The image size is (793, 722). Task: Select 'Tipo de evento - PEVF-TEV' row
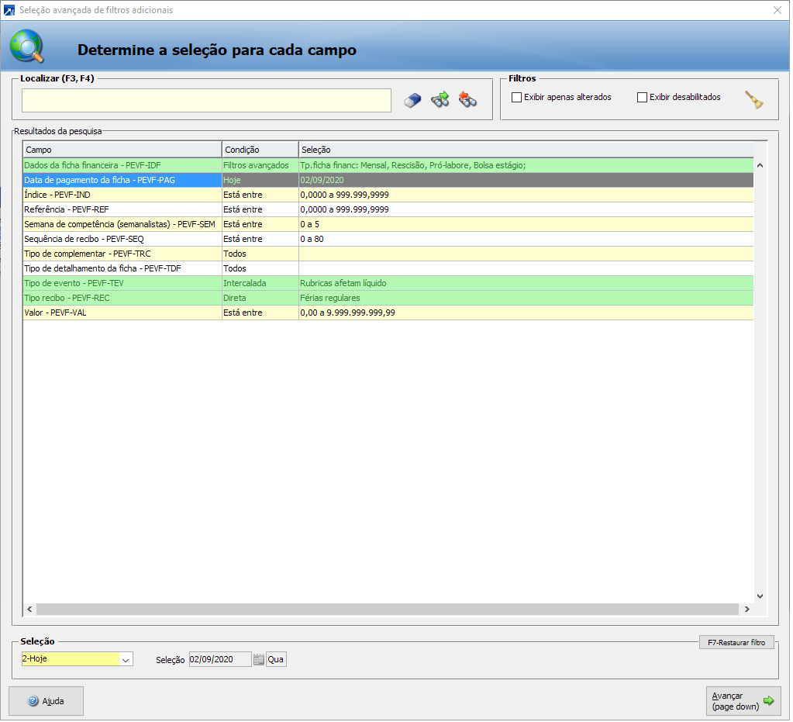click(x=122, y=283)
